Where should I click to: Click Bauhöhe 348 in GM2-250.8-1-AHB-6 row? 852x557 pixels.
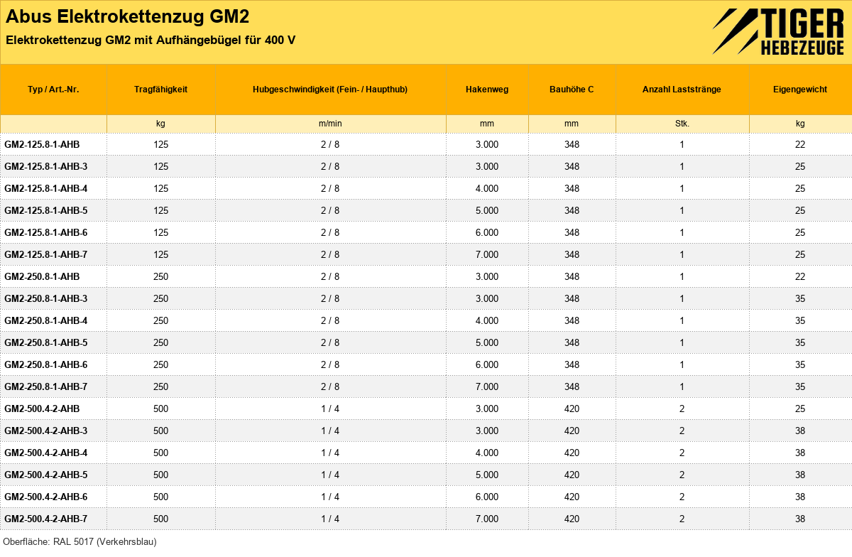(x=572, y=364)
